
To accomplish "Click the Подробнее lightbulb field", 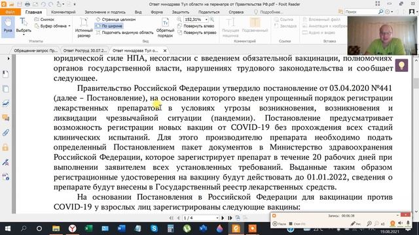I will [x=268, y=12].
